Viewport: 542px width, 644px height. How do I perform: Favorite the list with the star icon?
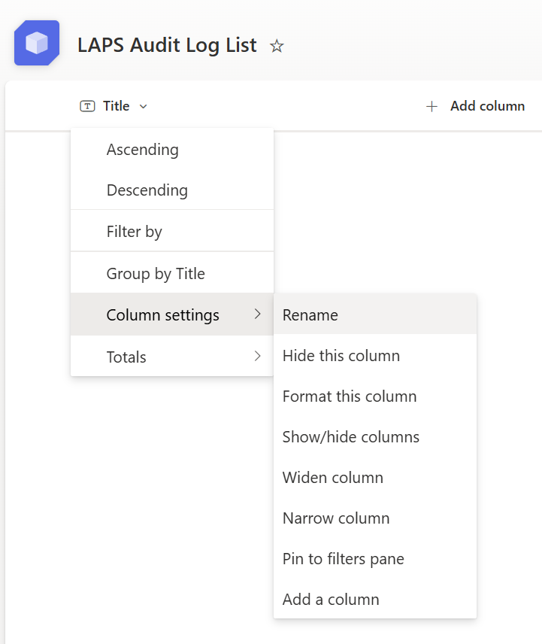pos(277,47)
